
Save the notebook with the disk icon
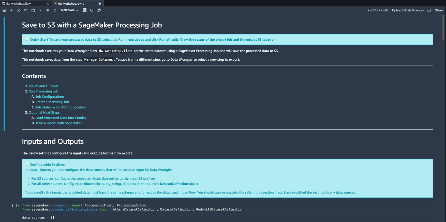pyautogui.click(x=4, y=10)
